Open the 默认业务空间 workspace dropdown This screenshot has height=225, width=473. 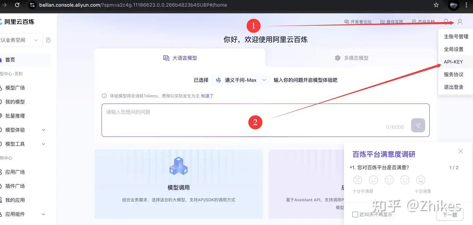tap(21, 40)
